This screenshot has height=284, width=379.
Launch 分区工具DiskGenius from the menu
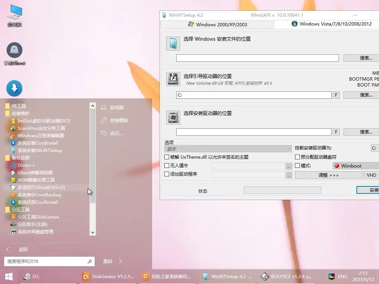pyautogui.click(x=38, y=217)
